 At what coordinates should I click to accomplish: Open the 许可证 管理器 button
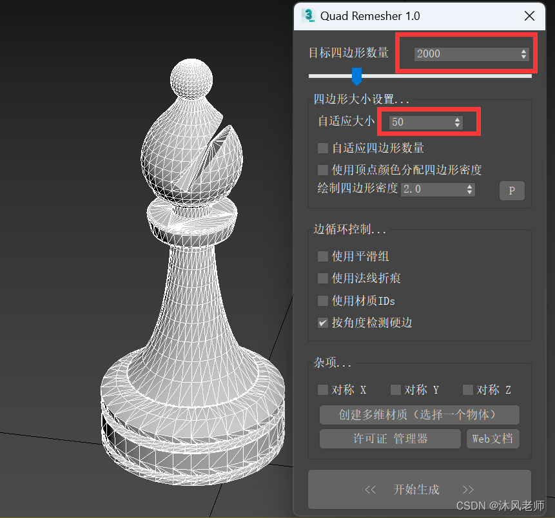pos(390,439)
